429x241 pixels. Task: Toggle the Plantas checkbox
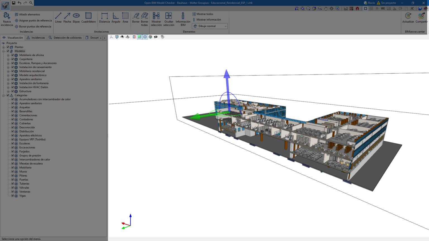(x=8, y=47)
